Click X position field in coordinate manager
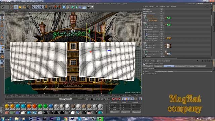The width and height of the screenshot is (215, 121). pyautogui.click(x=115, y=105)
